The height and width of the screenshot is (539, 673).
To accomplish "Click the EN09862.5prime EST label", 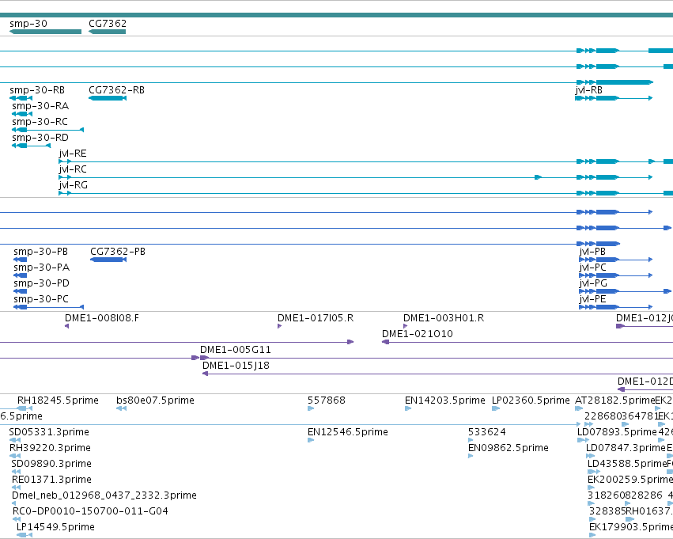I will click(509, 449).
